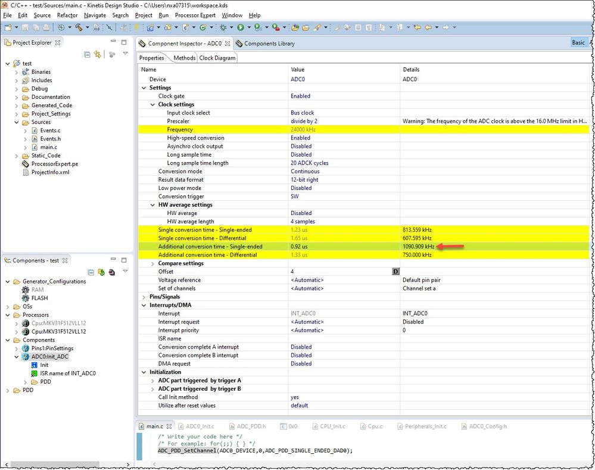Close the Project Explorer tab
The image size is (595, 470).
[58, 42]
